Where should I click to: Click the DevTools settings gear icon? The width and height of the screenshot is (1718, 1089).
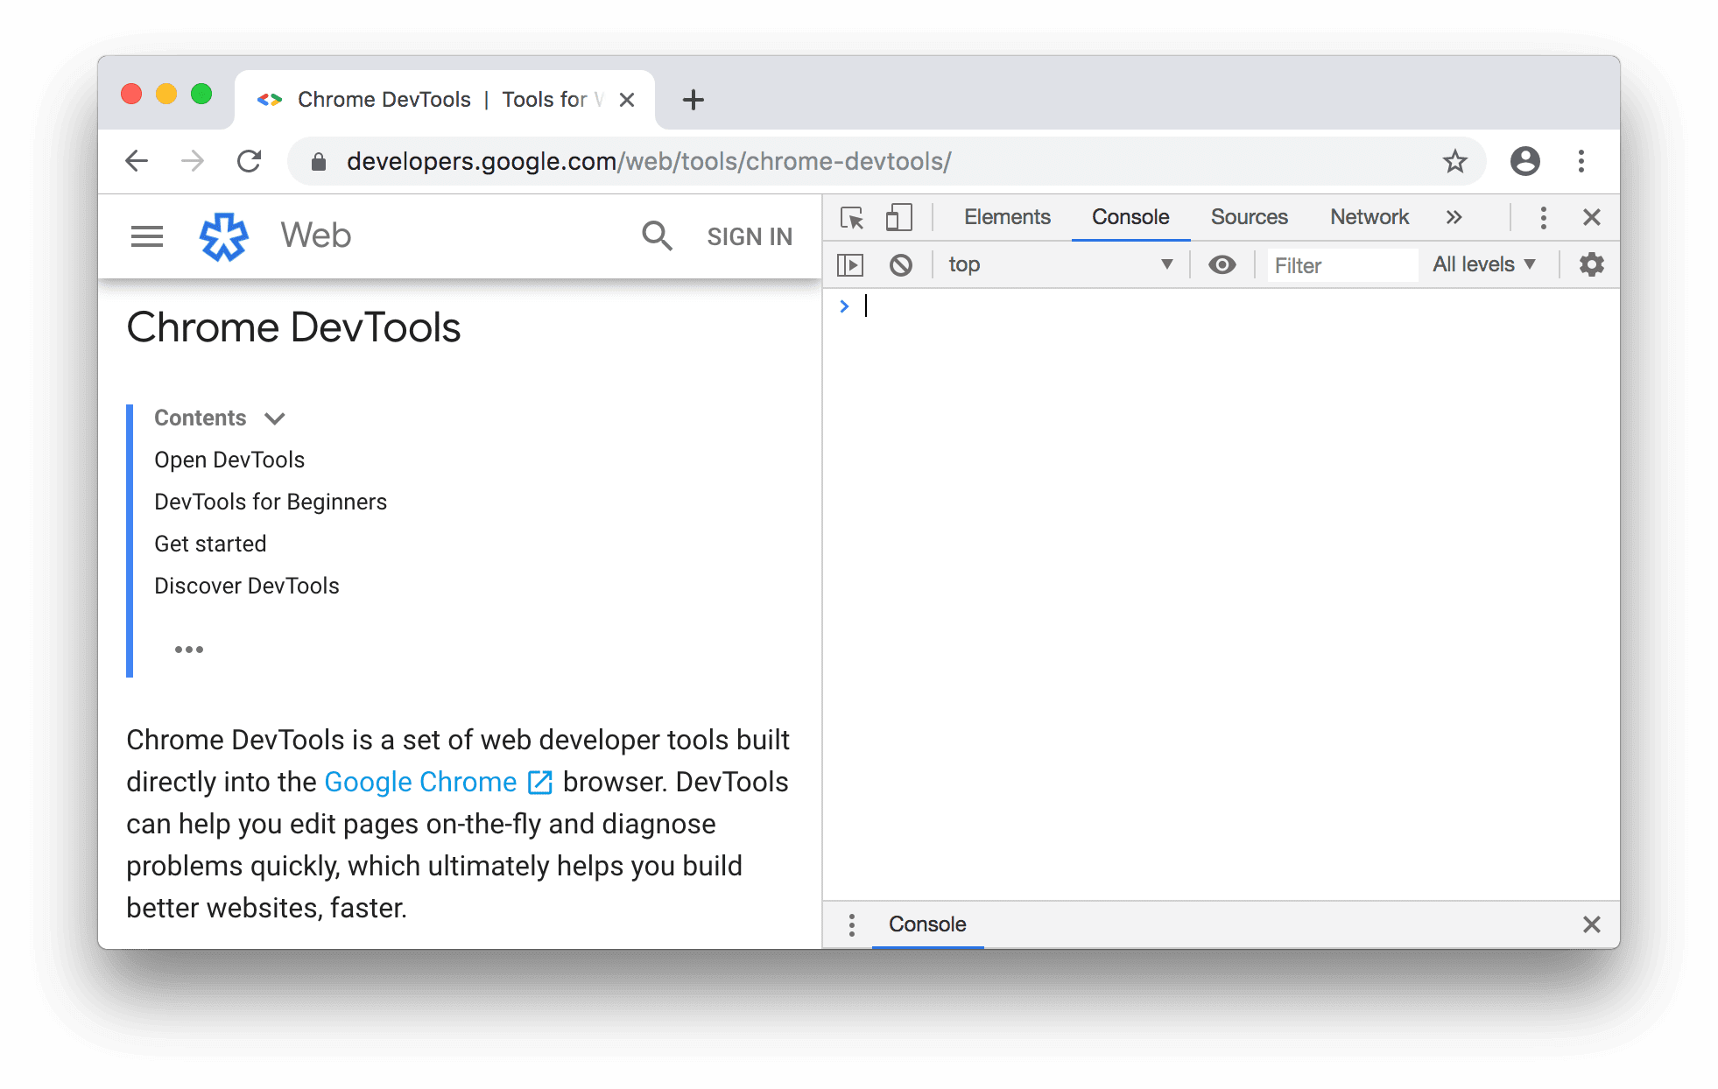pyautogui.click(x=1592, y=264)
